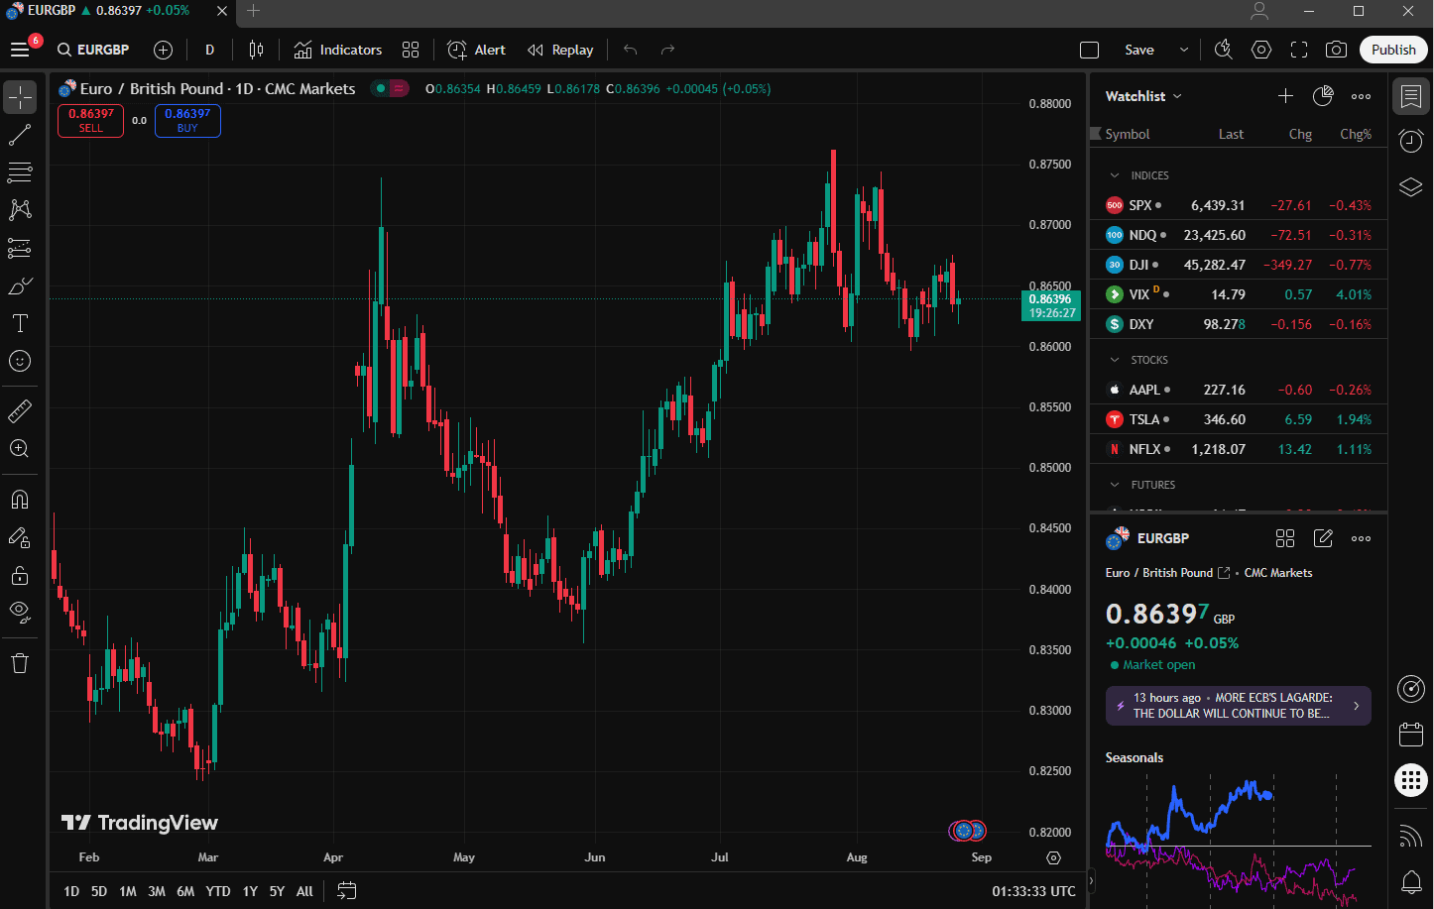Select the Text annotation tool
Viewport: 1434px width, 909px height.
[20, 322]
